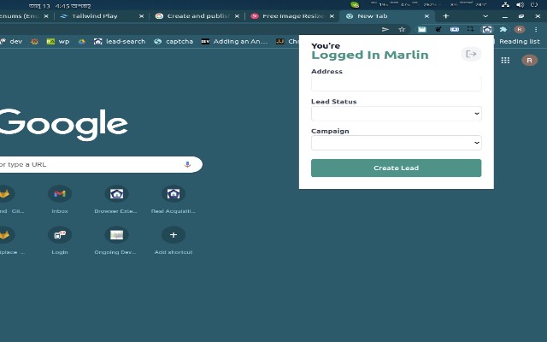547x342 pixels.
Task: Close the New Tab tab
Action: click(x=426, y=16)
